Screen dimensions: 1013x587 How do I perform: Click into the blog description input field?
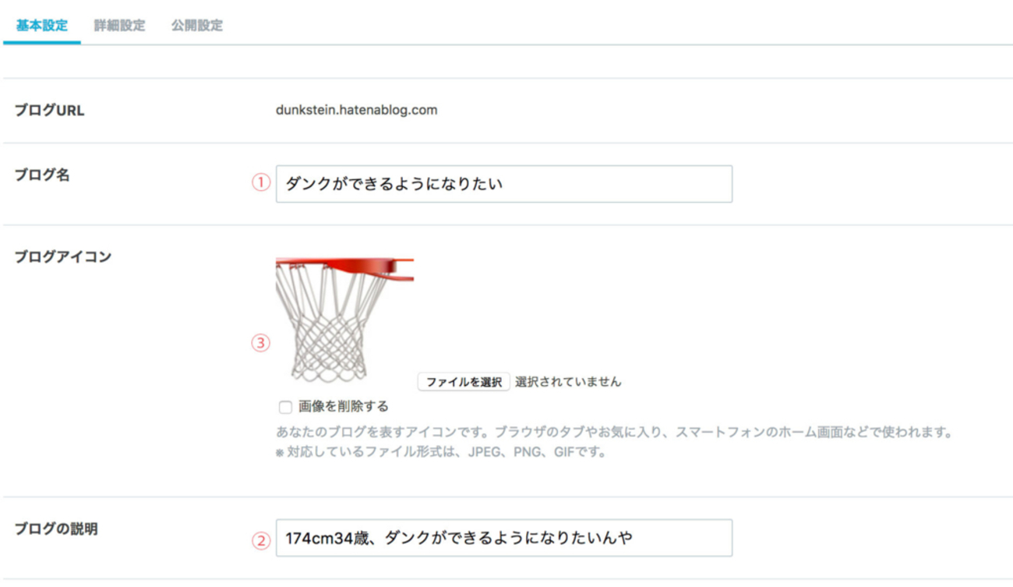pyautogui.click(x=503, y=538)
